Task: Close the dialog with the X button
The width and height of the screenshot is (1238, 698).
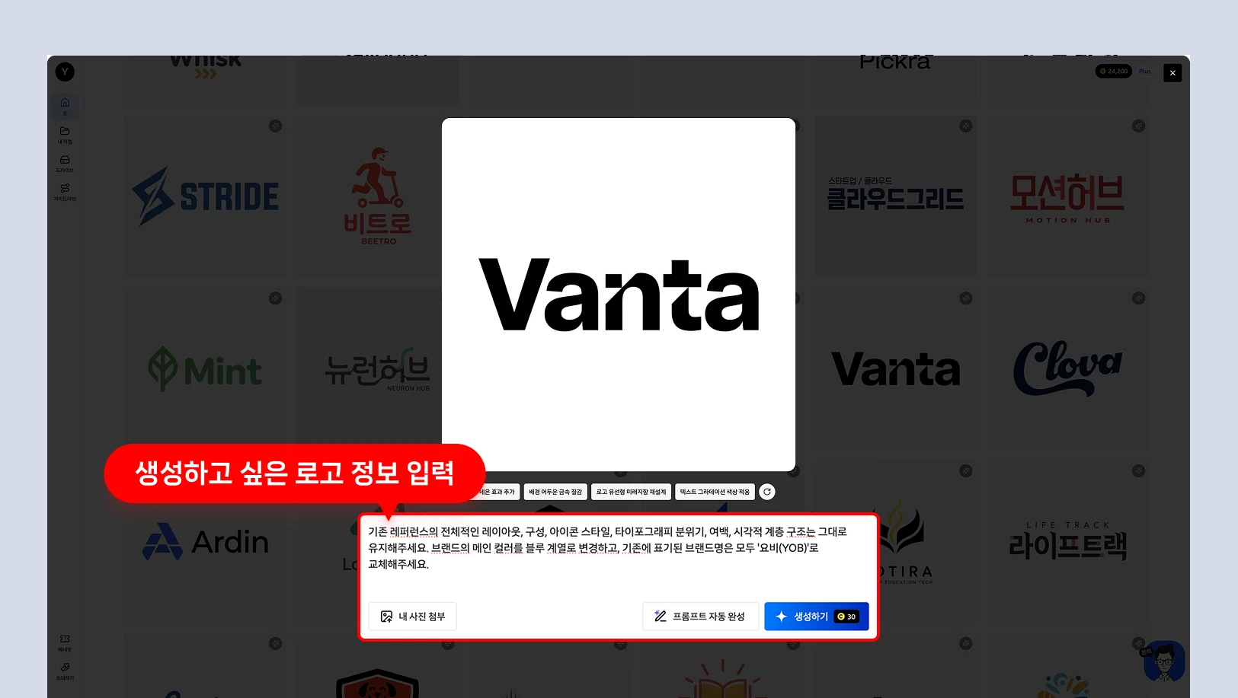Action: pyautogui.click(x=1172, y=72)
